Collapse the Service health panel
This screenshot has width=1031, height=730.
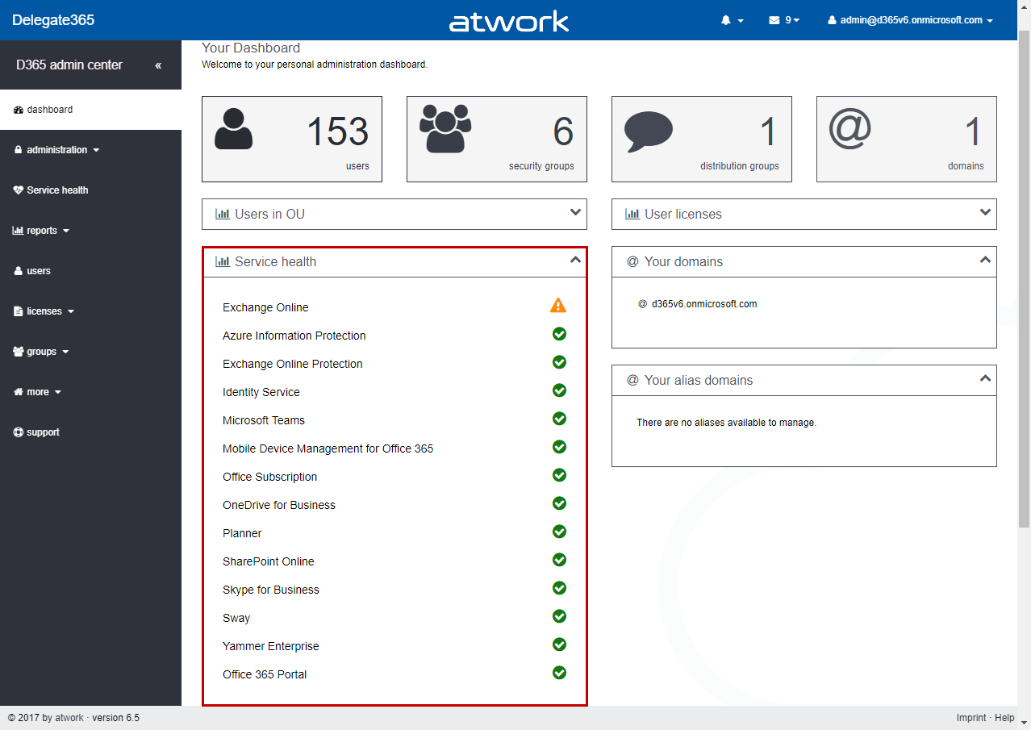[x=575, y=261]
